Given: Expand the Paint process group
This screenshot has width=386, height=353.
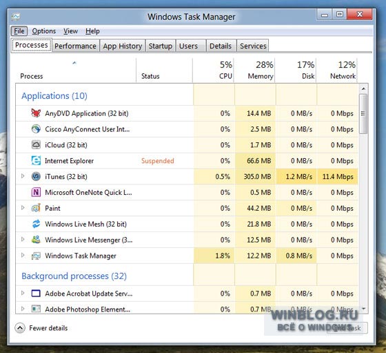Looking at the screenshot, I should point(23,208).
